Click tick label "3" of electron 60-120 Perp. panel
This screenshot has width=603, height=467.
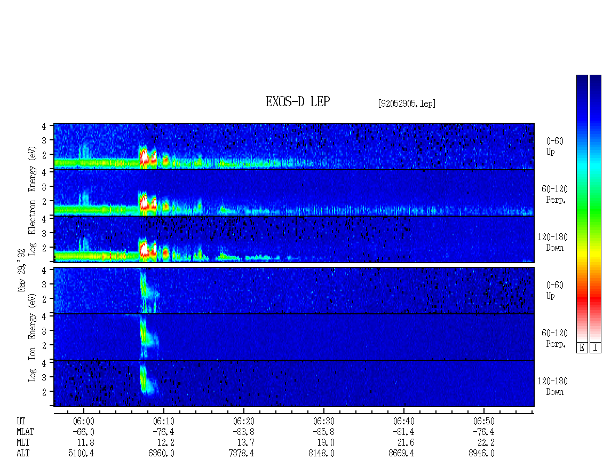tap(44, 187)
